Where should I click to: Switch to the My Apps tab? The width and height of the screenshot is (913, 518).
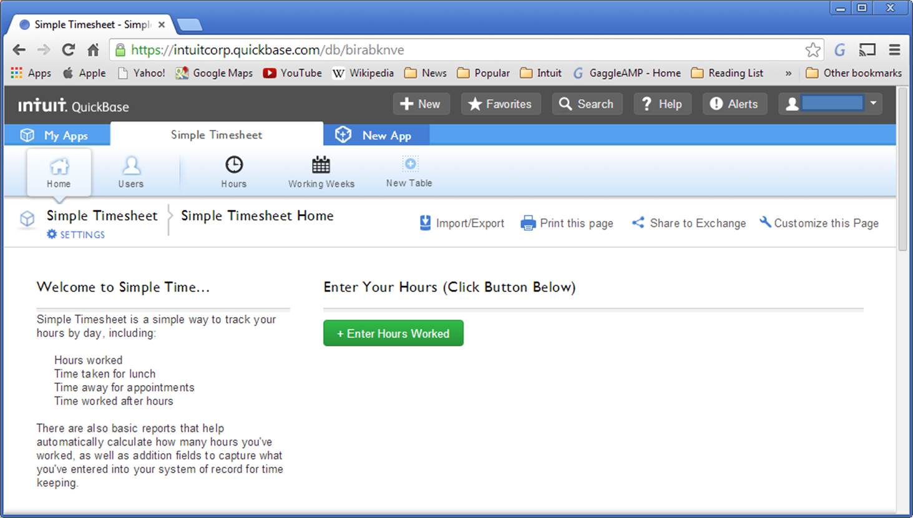click(57, 135)
